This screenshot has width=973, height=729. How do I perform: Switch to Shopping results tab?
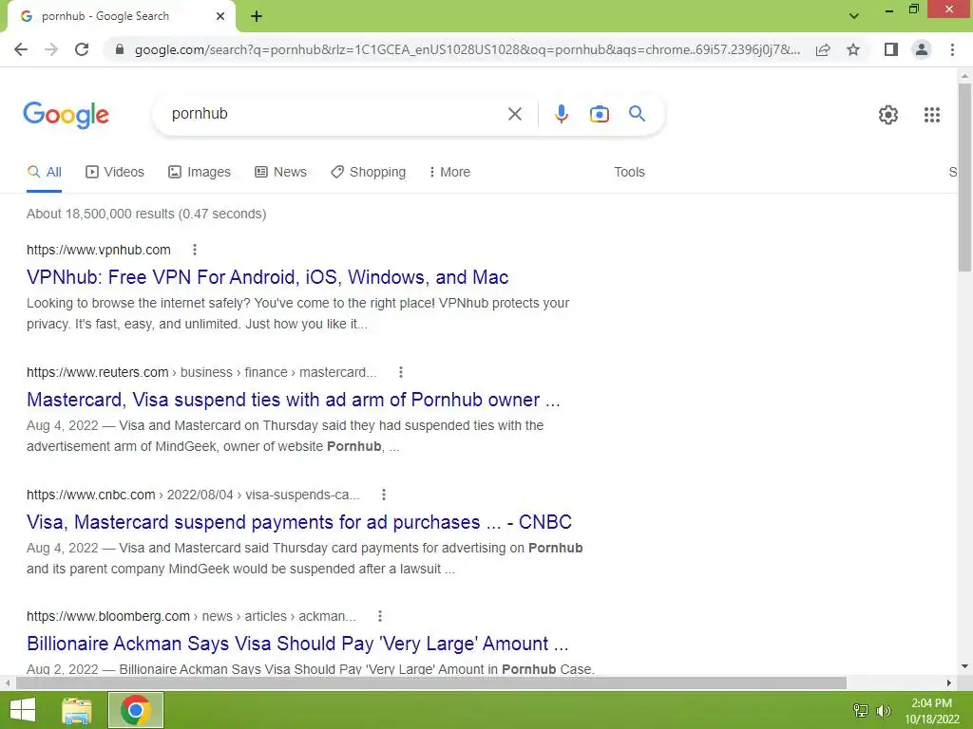coord(368,173)
